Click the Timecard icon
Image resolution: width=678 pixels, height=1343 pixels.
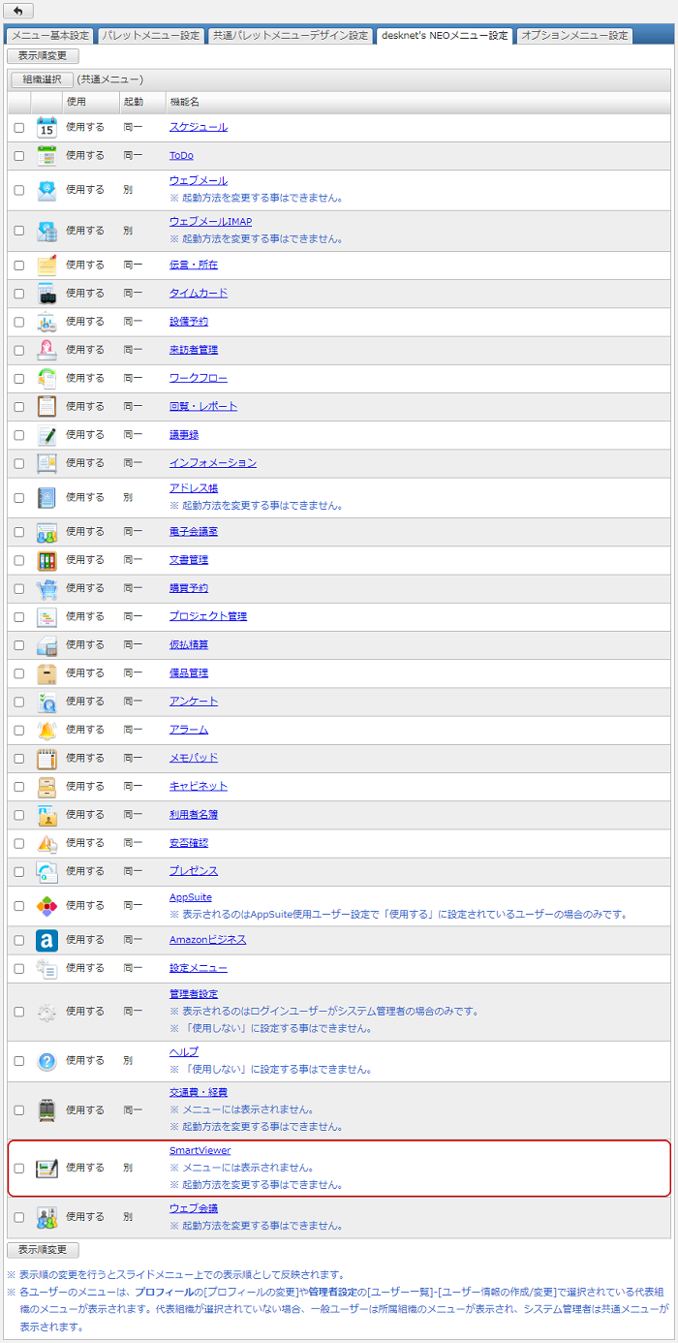tap(46, 293)
